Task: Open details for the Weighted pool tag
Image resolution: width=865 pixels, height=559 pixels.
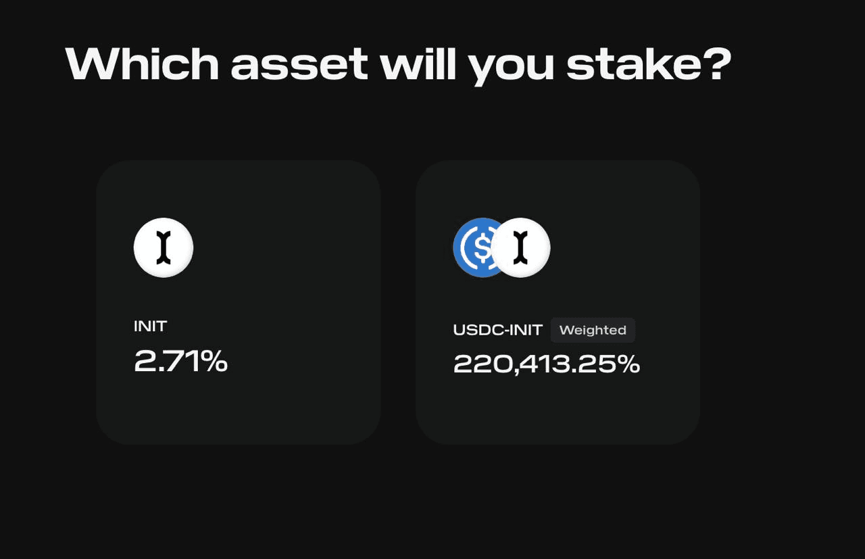Action: [x=593, y=330]
